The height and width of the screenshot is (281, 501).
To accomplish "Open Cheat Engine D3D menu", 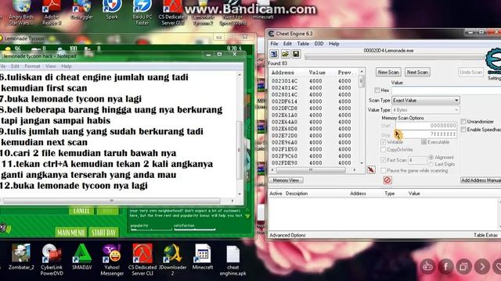I will pos(319,44).
